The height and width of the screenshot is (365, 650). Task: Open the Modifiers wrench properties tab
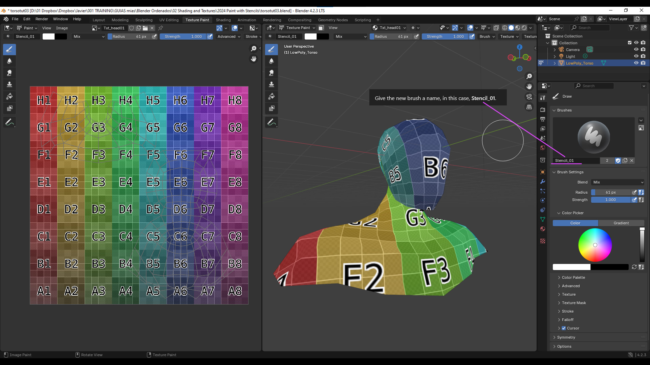pyautogui.click(x=543, y=181)
